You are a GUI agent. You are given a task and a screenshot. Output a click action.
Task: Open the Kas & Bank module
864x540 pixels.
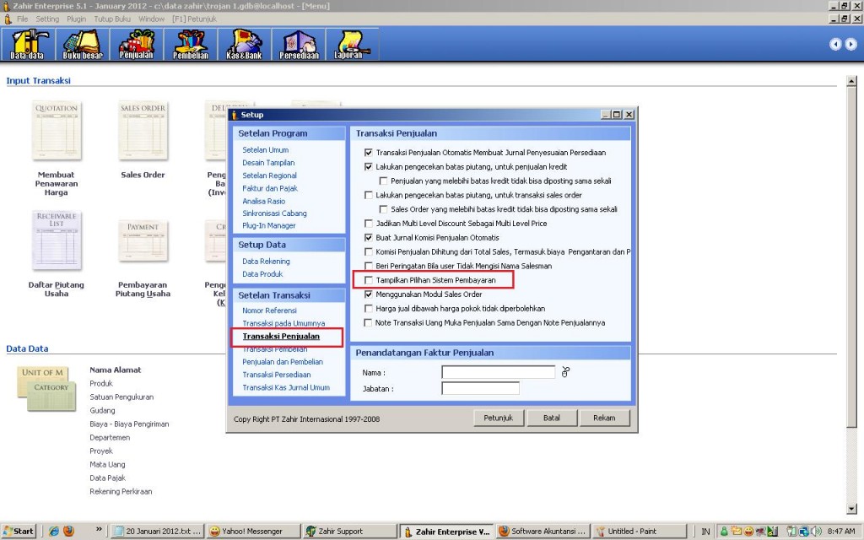pyautogui.click(x=244, y=44)
